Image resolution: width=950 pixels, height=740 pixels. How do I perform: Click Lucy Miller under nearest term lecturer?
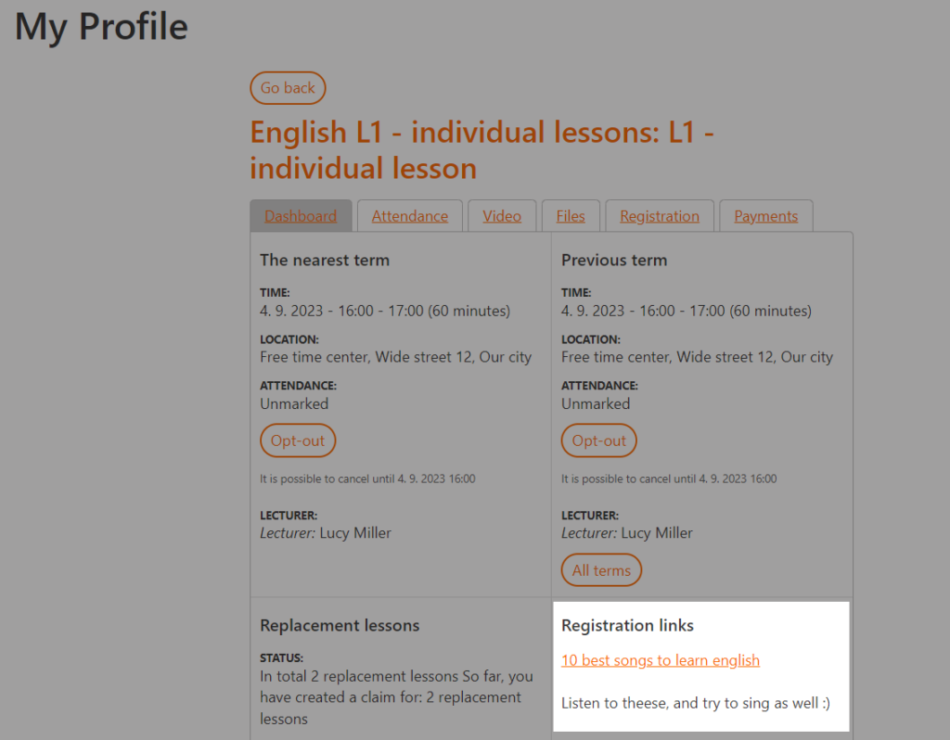(355, 533)
